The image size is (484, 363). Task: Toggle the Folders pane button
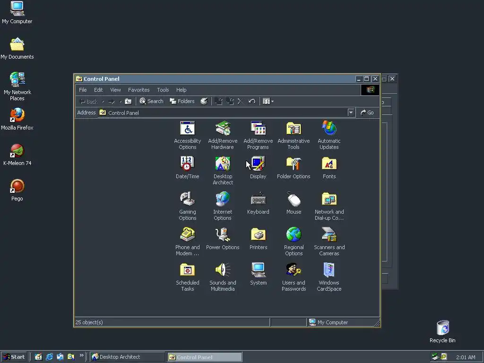pos(182,101)
